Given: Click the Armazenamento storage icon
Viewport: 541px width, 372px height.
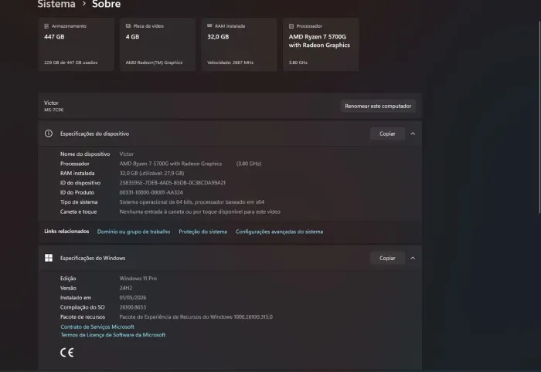Looking at the screenshot, I should 46,26.
